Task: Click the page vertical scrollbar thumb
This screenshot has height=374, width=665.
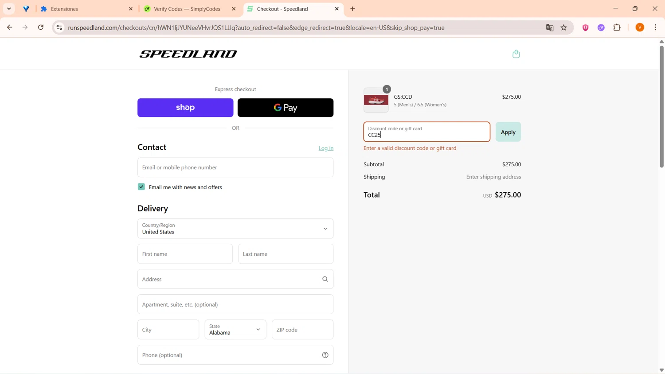Action: coord(661,106)
